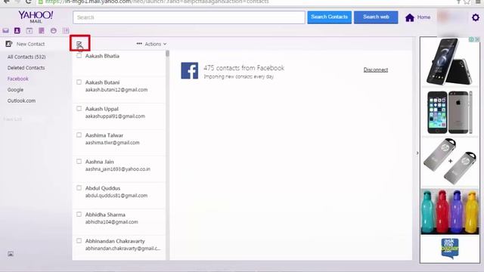Select contact name Aakash Uppal
484x272 pixels.
[102, 109]
